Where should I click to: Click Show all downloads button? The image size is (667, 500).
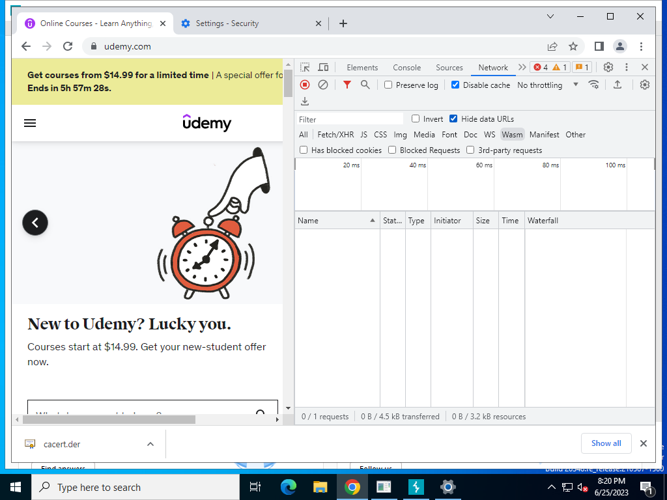(606, 443)
